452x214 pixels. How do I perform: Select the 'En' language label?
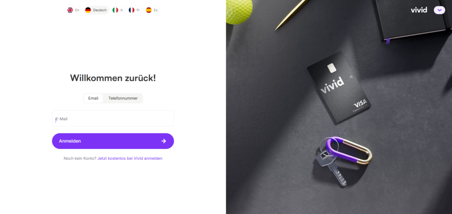(x=77, y=10)
